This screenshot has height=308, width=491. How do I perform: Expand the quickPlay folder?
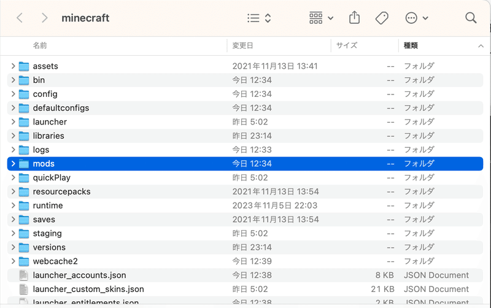pyautogui.click(x=13, y=177)
